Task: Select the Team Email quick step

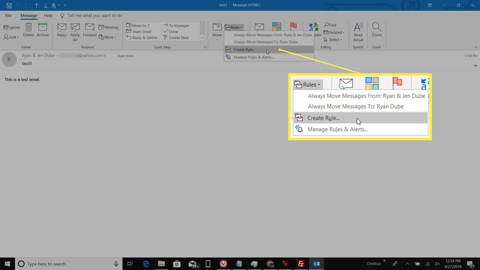Action: point(139,31)
